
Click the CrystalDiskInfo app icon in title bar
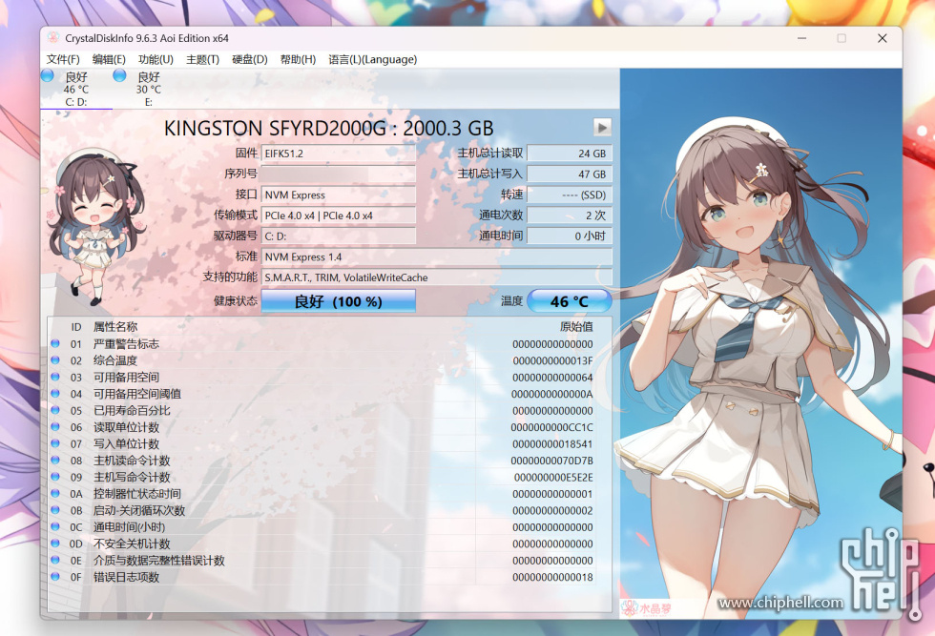point(53,38)
